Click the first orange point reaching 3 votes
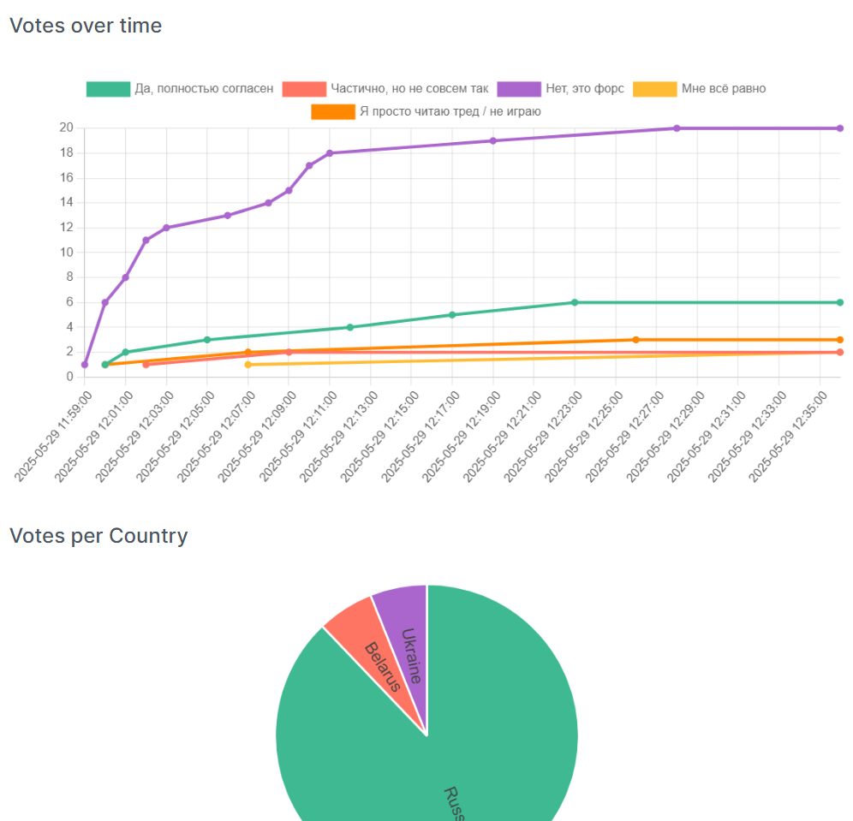This screenshot has height=821, width=853. point(635,340)
